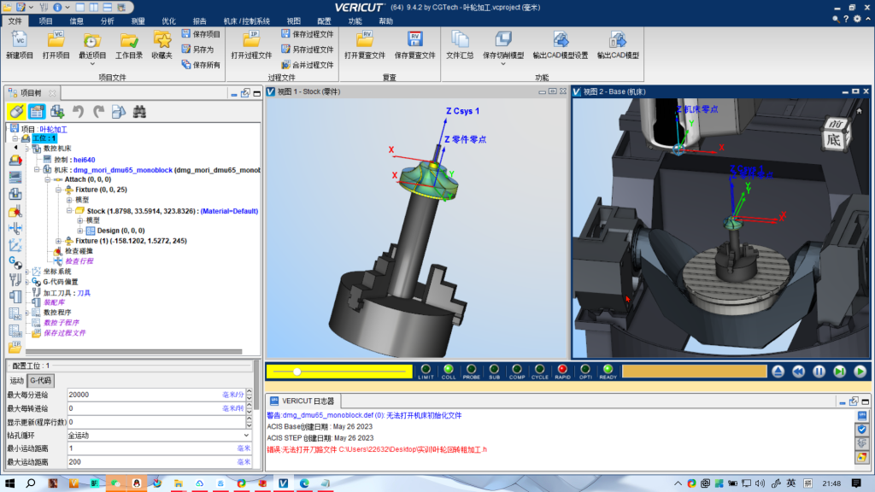This screenshot has width=875, height=492.
Task: Open the 钻孔循环 drill cycle dropdown
Action: pyautogui.click(x=246, y=435)
